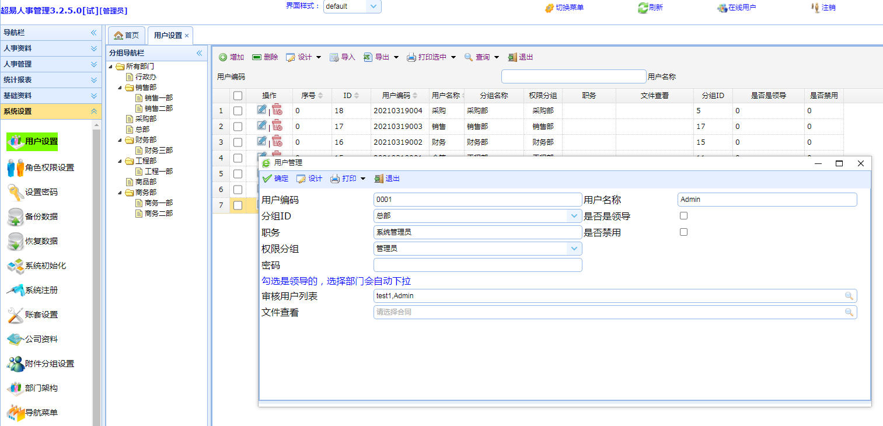
Task: Sort by the ID column header
Action: pyautogui.click(x=351, y=96)
